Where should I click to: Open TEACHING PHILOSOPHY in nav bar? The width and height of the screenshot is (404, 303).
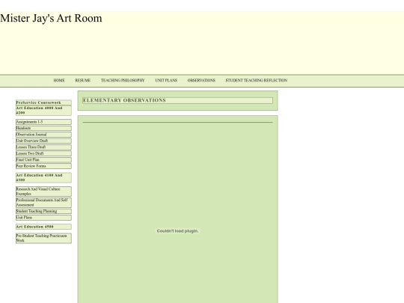[x=123, y=80]
